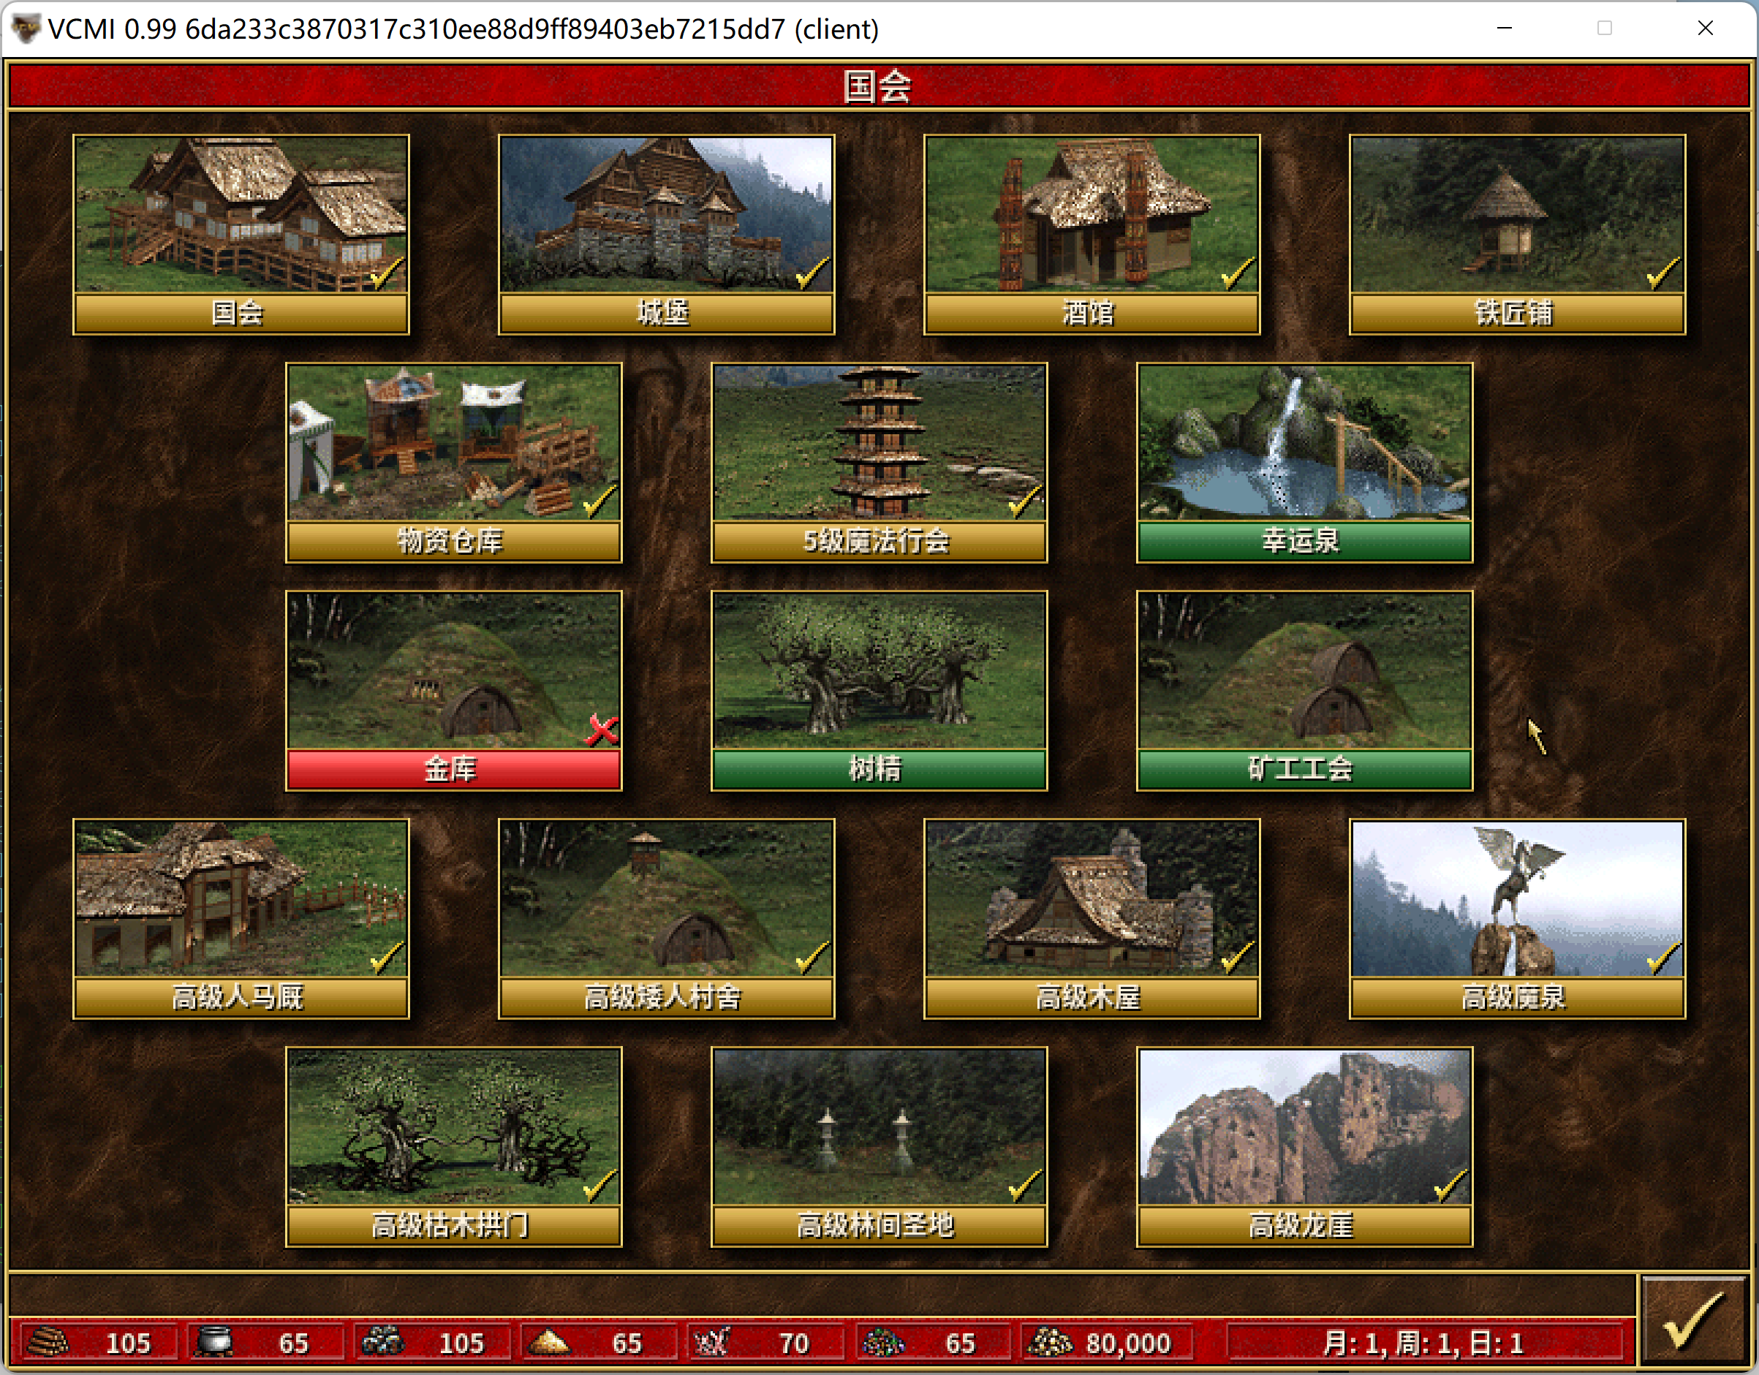Click the date display 月:1, 周:1, 日:1
This screenshot has height=1375, width=1759.
coord(1423,1343)
